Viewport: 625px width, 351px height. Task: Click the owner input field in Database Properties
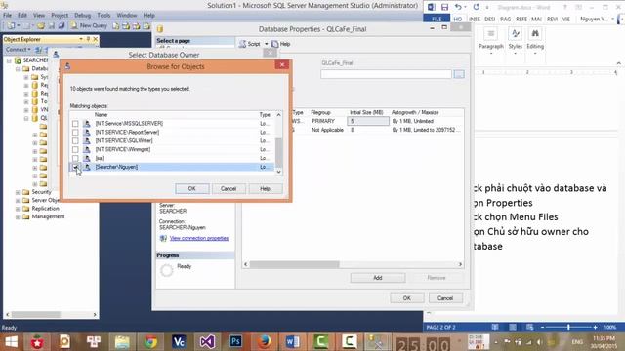pyautogui.click(x=386, y=74)
